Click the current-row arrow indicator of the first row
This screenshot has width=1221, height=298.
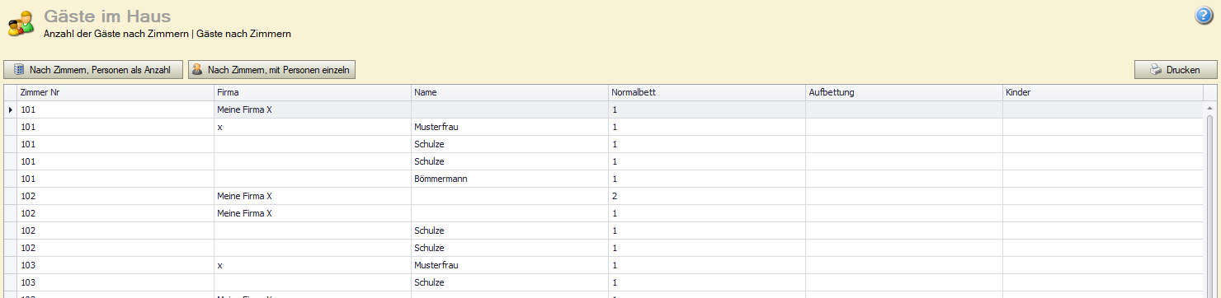[x=10, y=109]
